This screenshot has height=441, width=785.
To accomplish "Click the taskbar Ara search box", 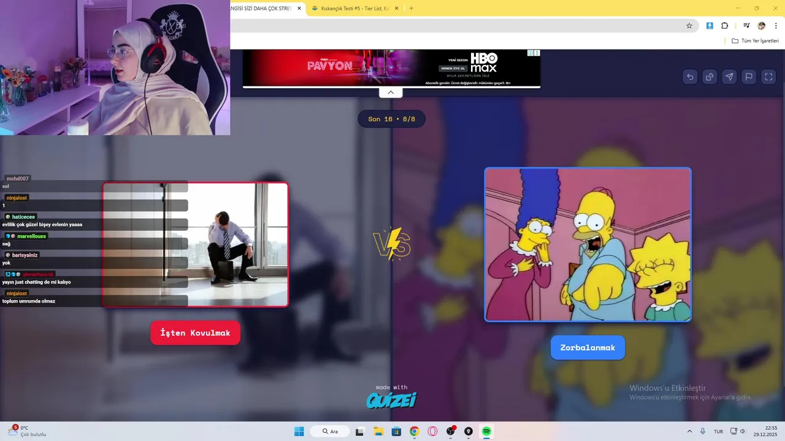I will (330, 431).
